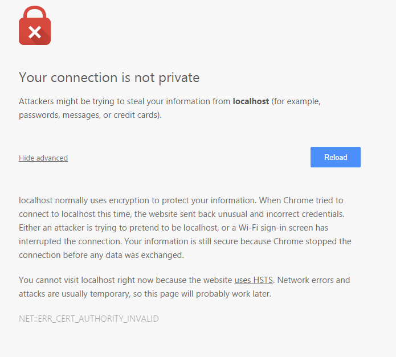The width and height of the screenshot is (396, 357).
Task: Click "connection before any data was exchanged" line
Action: click(101, 255)
